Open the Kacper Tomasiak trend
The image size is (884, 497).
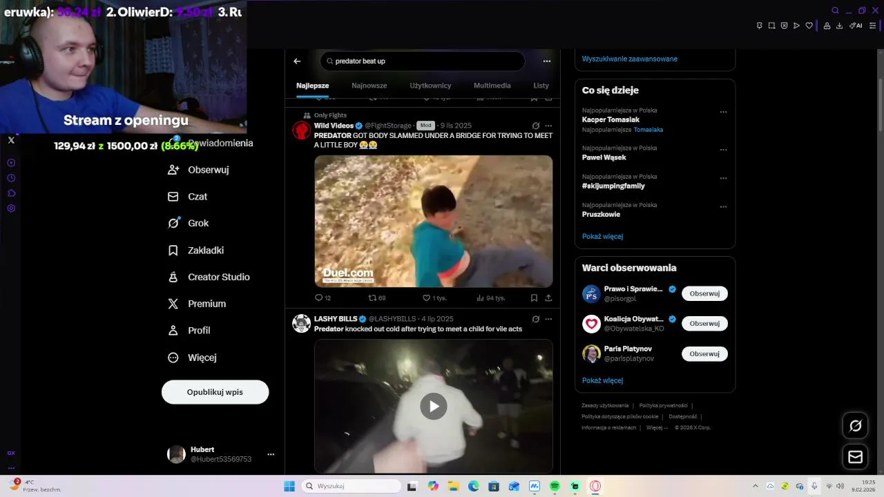611,119
